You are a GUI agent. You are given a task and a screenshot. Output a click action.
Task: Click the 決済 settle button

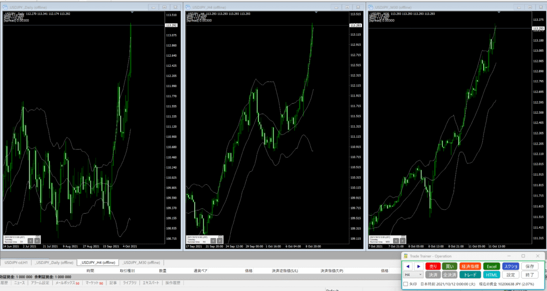tap(433, 274)
